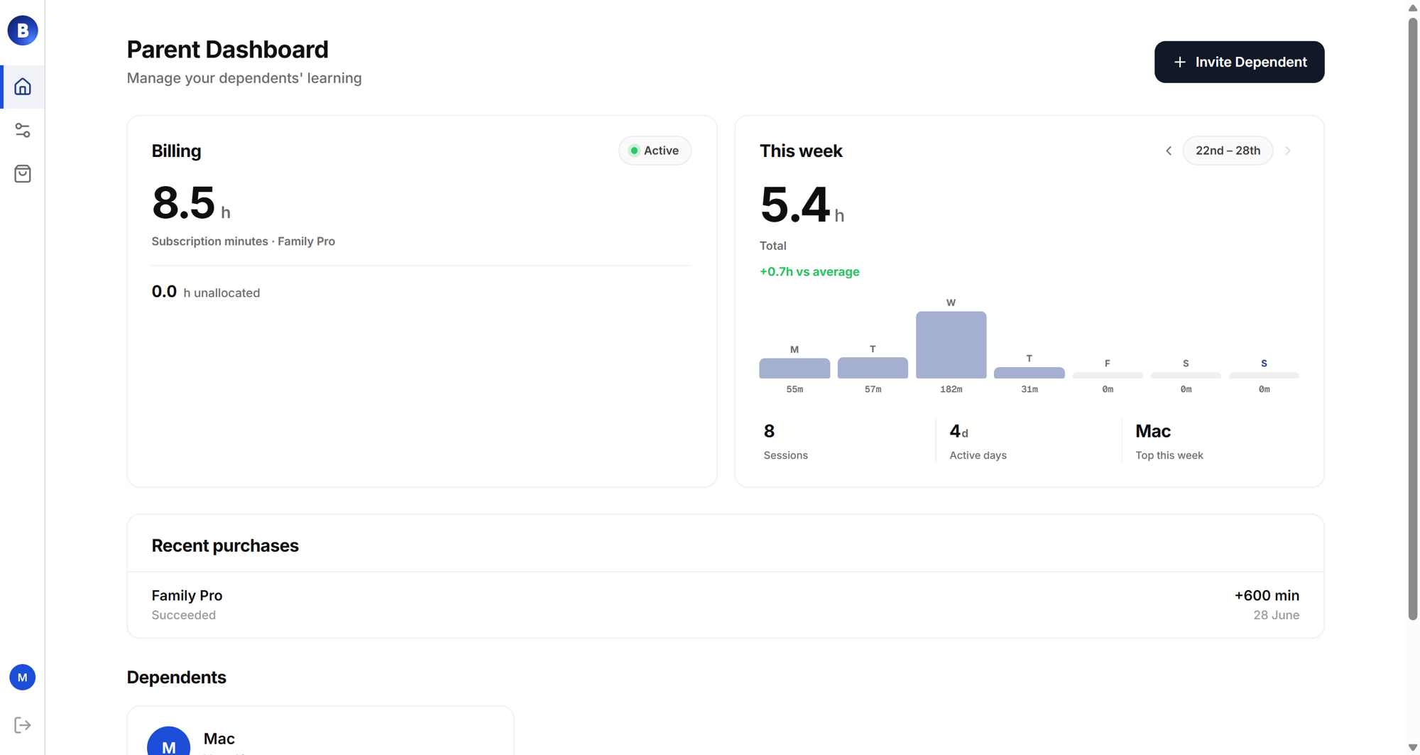Click the 28 June purchase date
Screen dimensions: 1420x755
point(1276,615)
